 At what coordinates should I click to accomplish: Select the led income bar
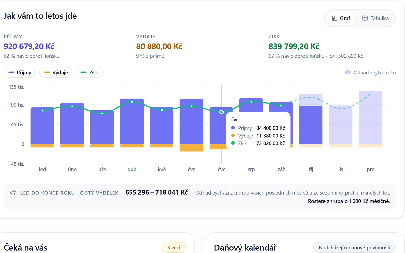(42, 126)
